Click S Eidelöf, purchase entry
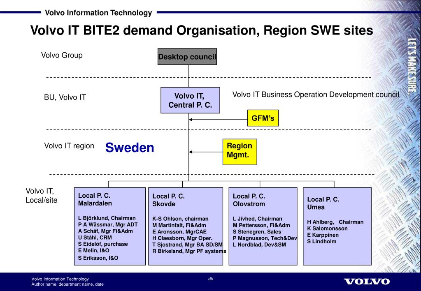The image size is (421, 291). click(103, 244)
